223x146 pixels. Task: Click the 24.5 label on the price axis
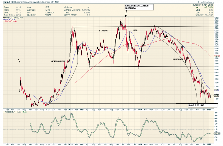click(217, 17)
